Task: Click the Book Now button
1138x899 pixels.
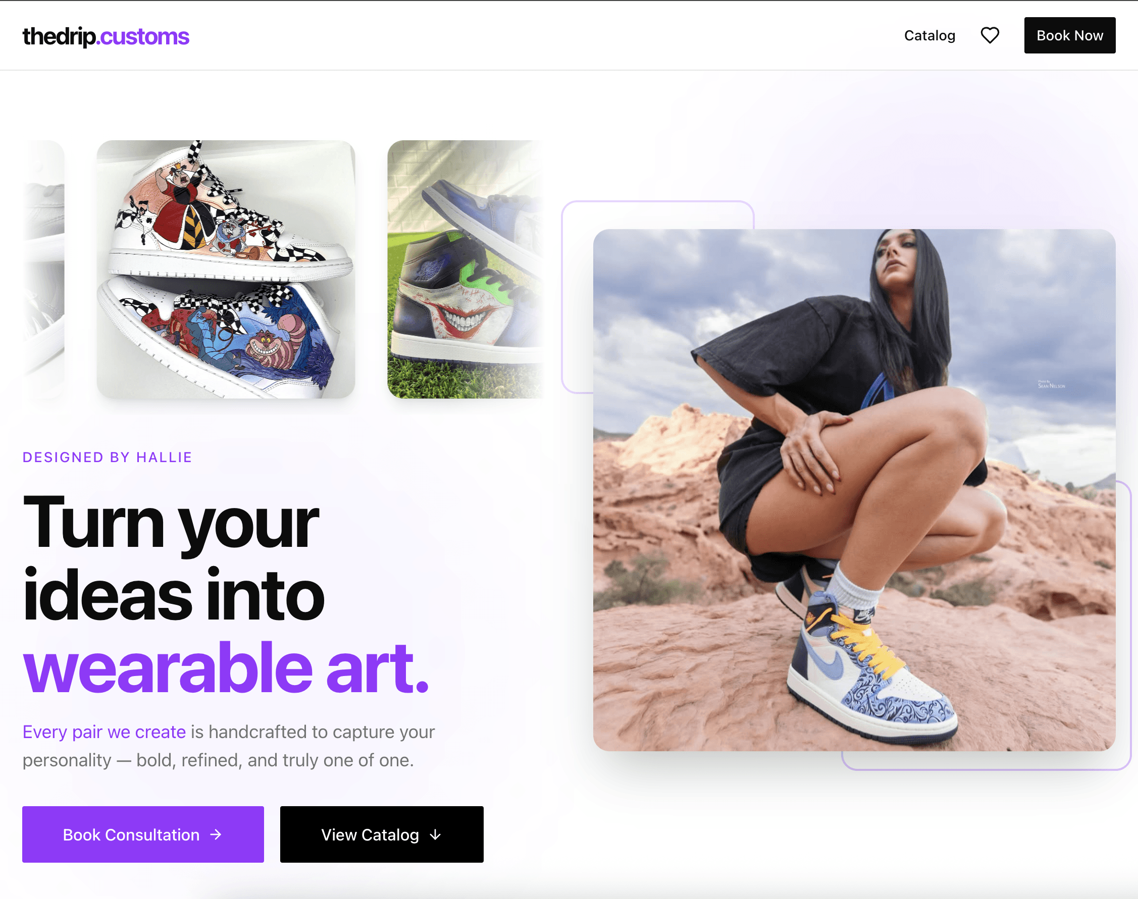Action: click(x=1069, y=35)
